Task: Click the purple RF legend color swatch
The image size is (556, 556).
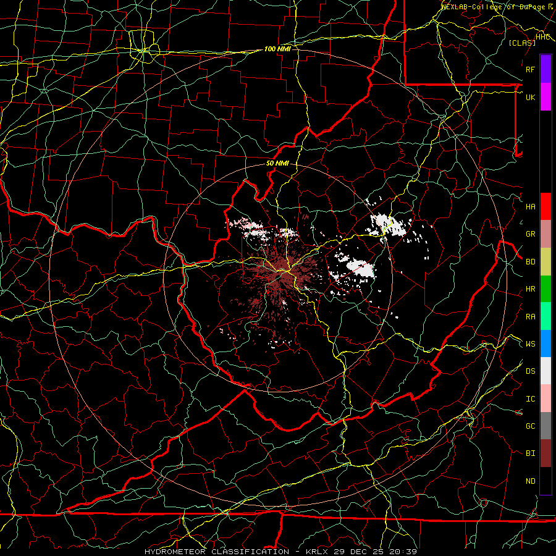Action: point(545,69)
